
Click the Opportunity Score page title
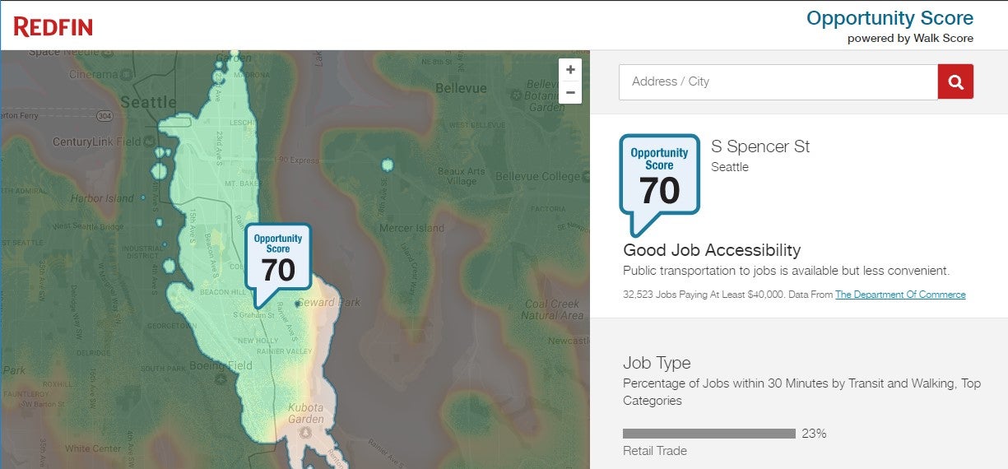click(x=890, y=18)
